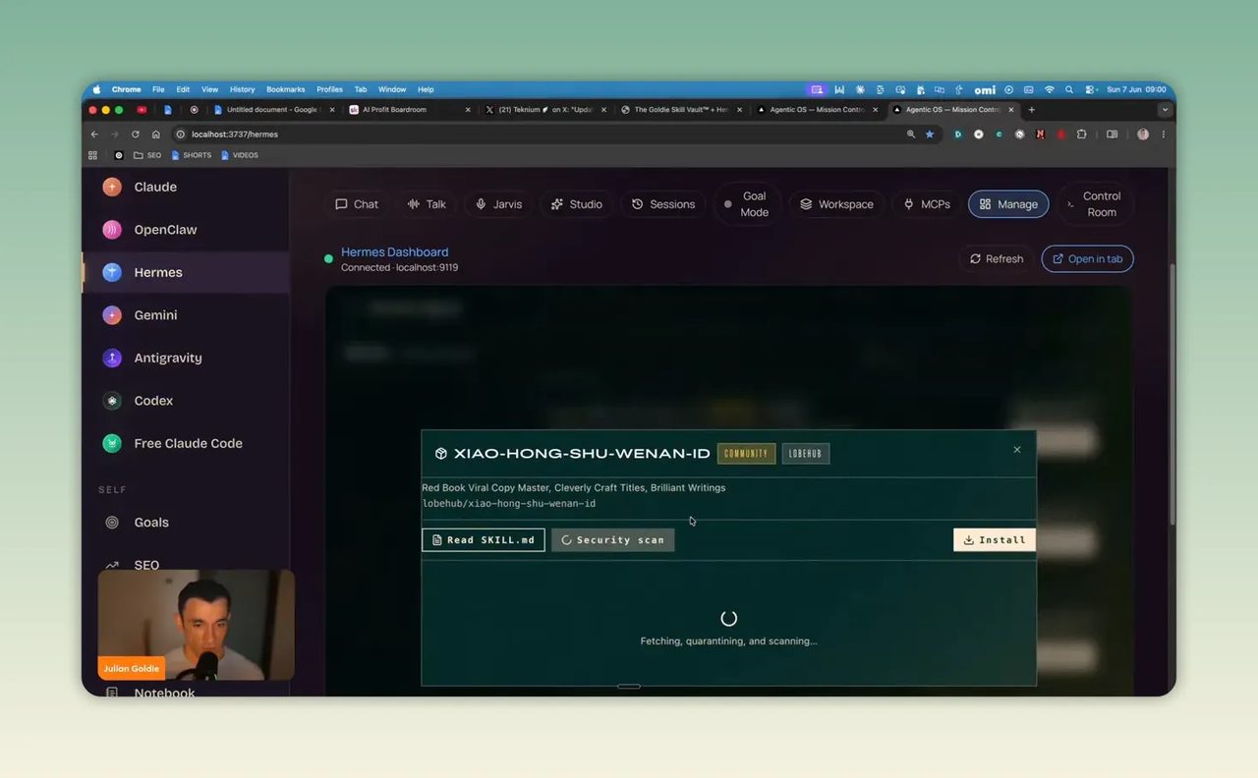Close the skill details dialog

pos(1017,449)
